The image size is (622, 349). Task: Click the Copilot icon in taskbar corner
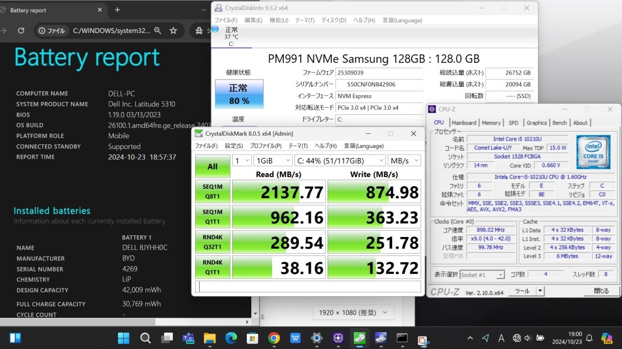pos(607,338)
